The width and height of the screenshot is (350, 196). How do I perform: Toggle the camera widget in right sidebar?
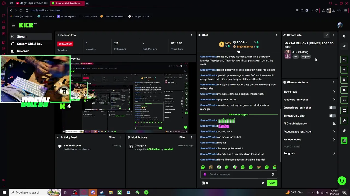[344, 110]
